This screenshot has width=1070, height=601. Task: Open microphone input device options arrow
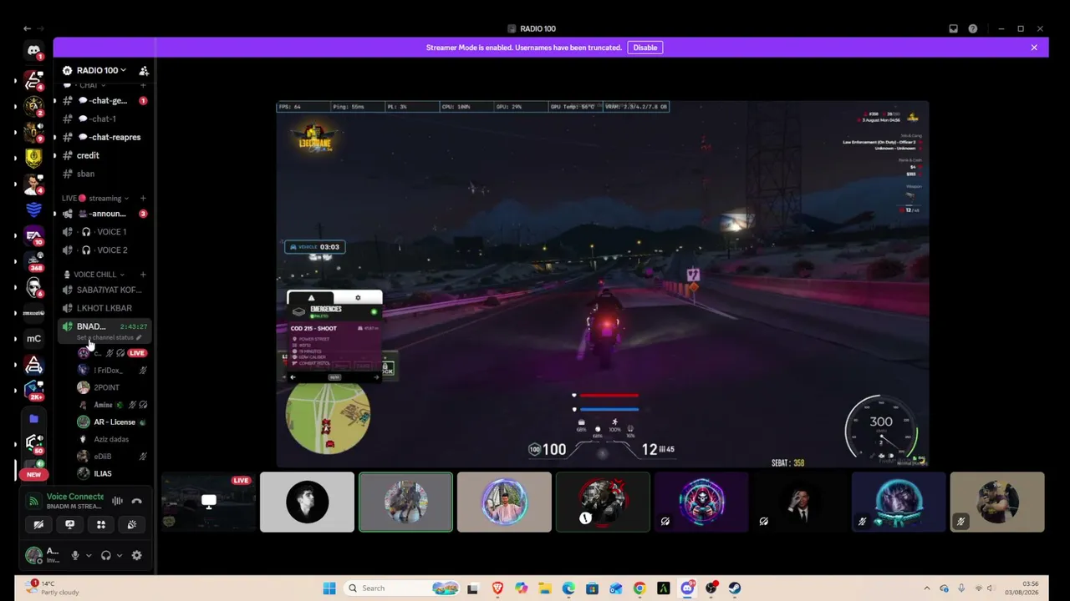[x=89, y=555]
